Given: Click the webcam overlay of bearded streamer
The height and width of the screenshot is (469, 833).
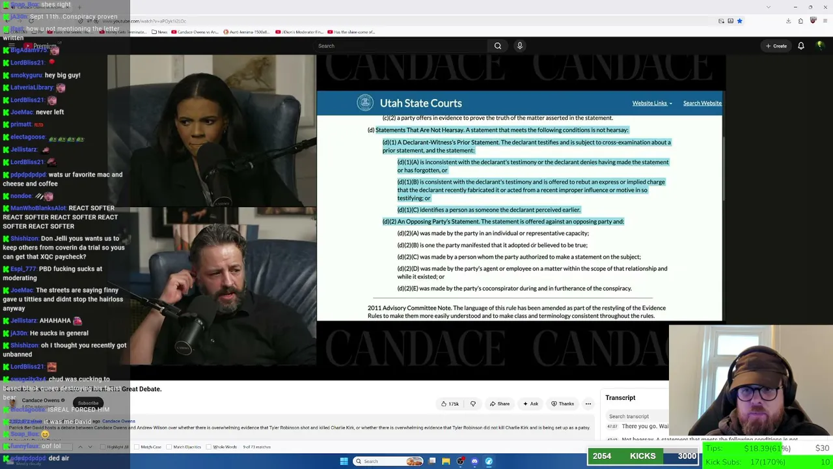Looking at the screenshot, I should click(750, 380).
